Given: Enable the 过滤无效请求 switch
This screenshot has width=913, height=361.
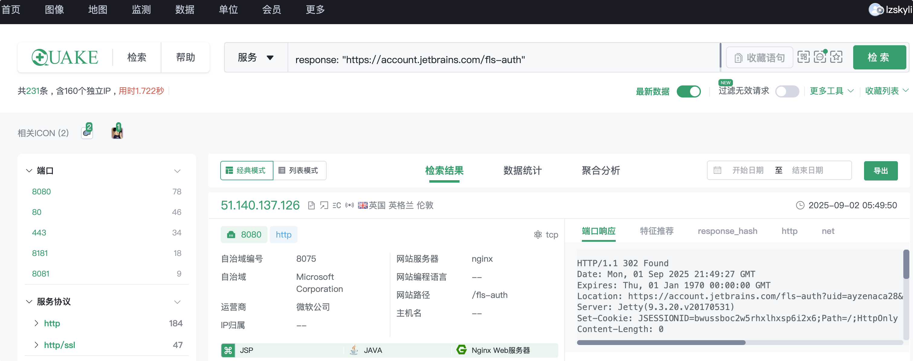Looking at the screenshot, I should coord(787,91).
